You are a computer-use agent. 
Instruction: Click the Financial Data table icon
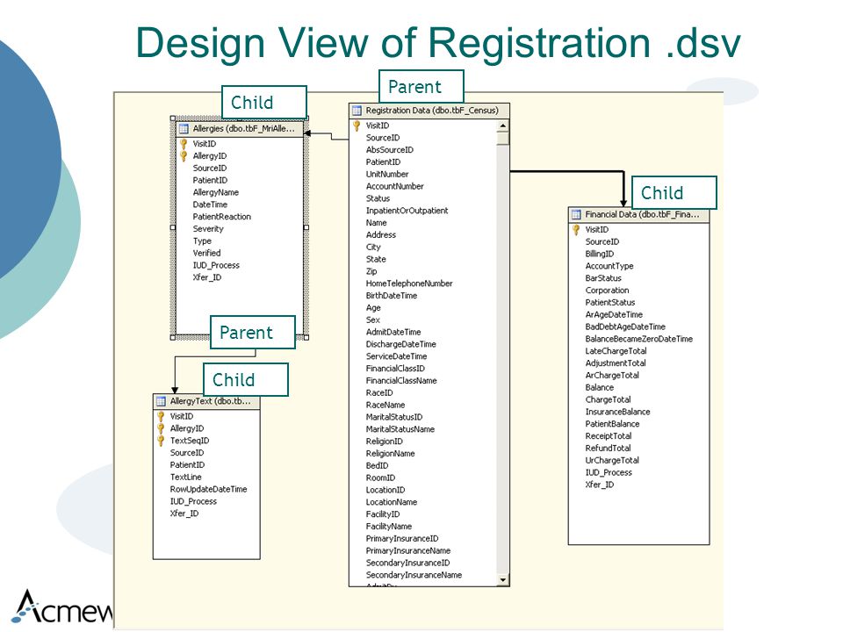pos(576,214)
